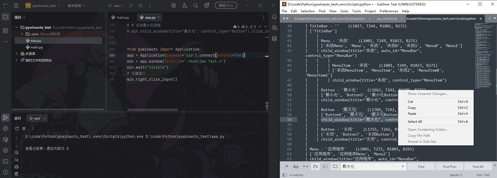Open AI chat tool window on right strip
The height and width of the screenshot is (178, 497).
(x=274, y=28)
